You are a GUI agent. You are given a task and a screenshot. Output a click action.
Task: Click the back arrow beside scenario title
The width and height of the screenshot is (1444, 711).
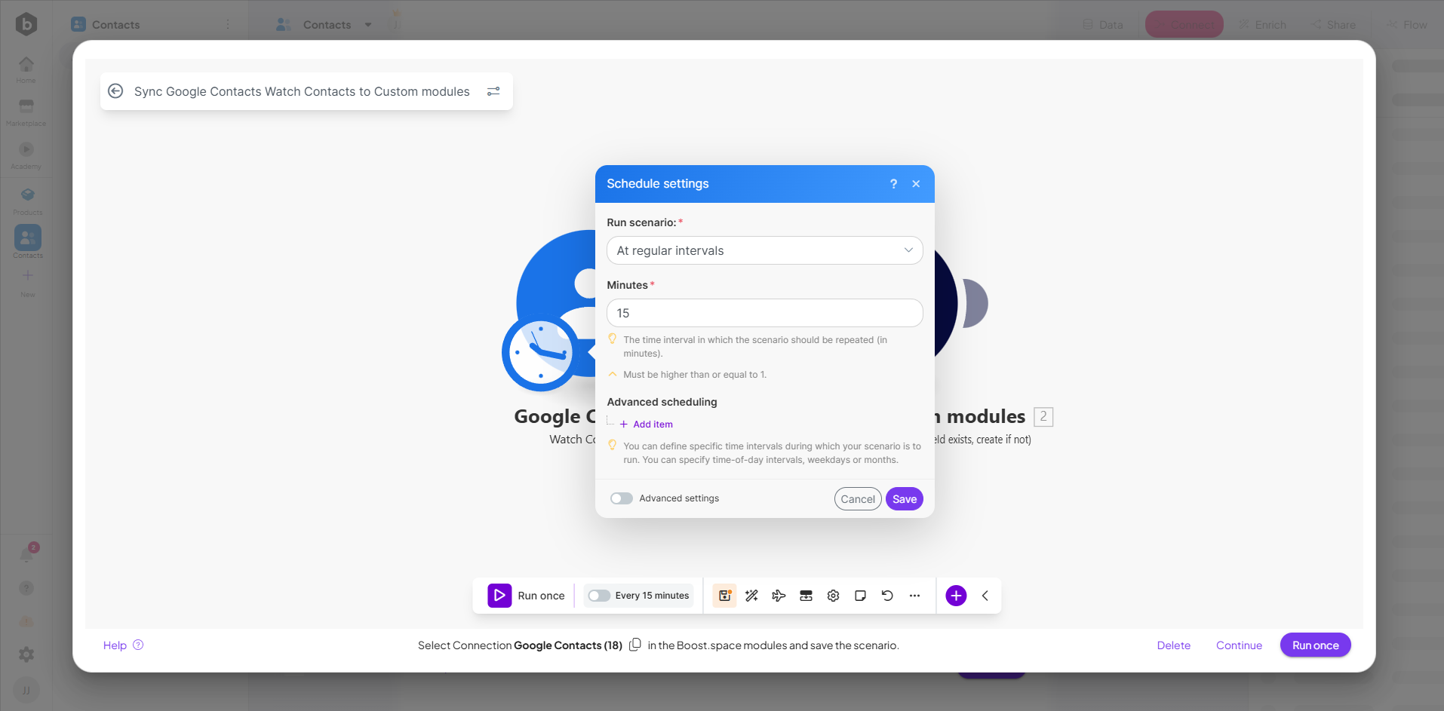(x=115, y=91)
